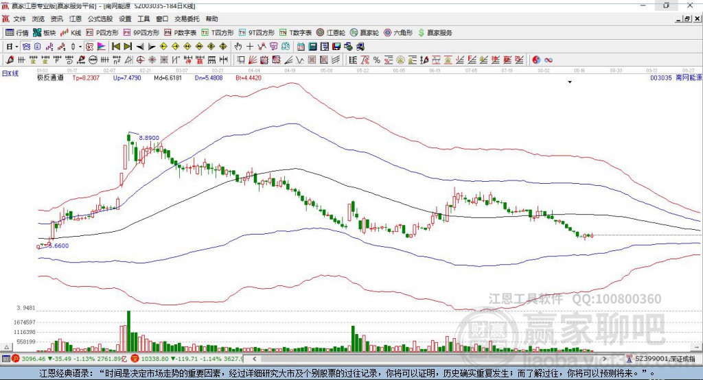Open the 公式选股 menu
Image resolution: width=703 pixels, height=380 pixels.
tap(100, 19)
